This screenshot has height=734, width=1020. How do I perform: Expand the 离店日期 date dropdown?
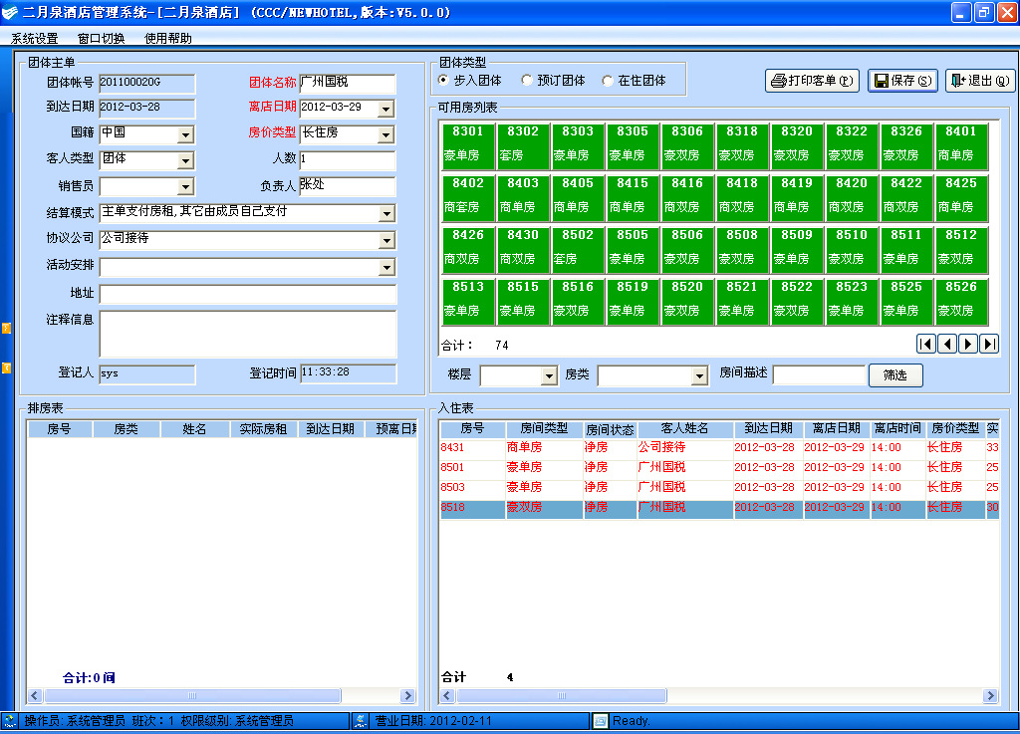385,109
